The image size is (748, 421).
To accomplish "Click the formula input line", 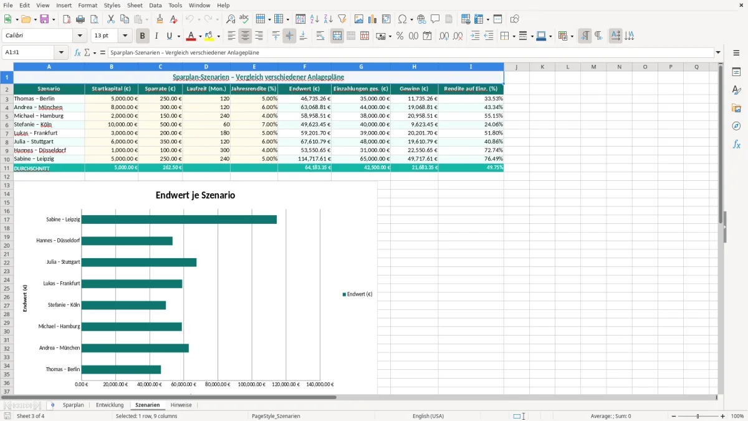I will click(x=410, y=52).
